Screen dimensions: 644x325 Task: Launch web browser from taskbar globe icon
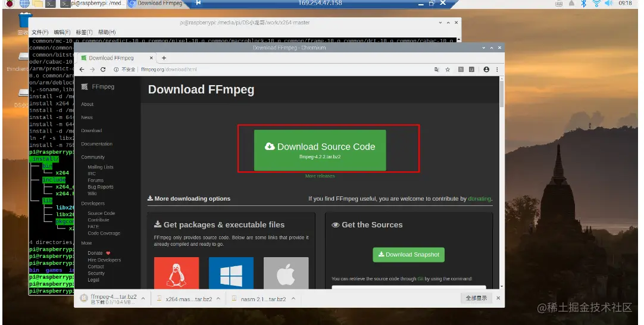tap(24, 4)
